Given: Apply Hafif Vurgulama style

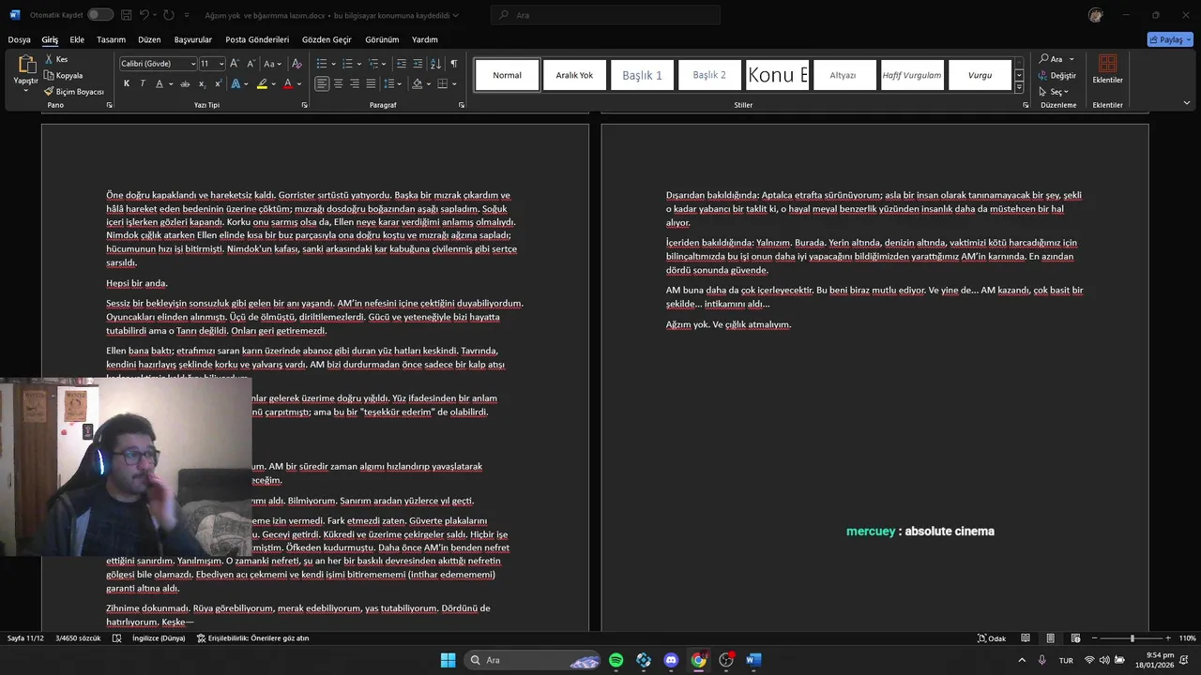Looking at the screenshot, I should click(x=912, y=75).
